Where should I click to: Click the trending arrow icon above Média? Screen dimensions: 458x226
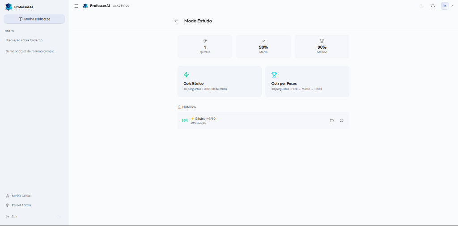click(x=263, y=41)
